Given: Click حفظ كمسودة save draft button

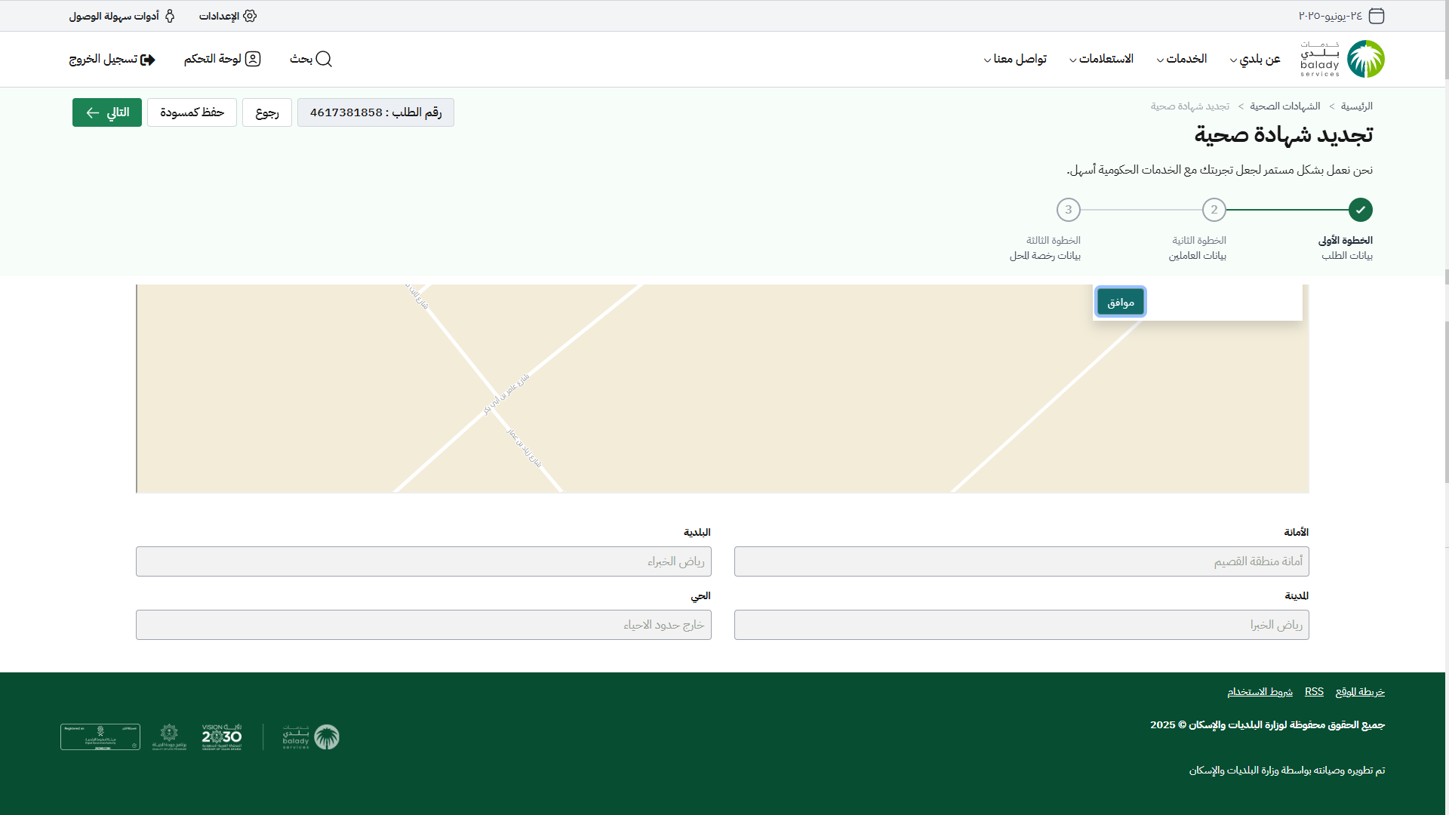Looking at the screenshot, I should point(192,112).
